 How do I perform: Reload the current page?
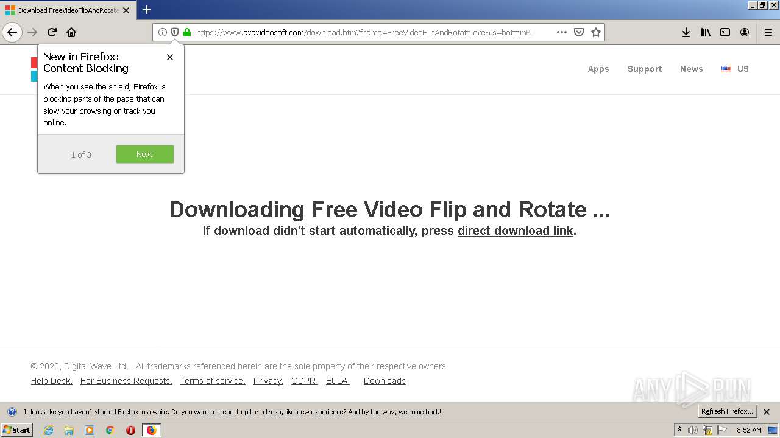coord(52,32)
